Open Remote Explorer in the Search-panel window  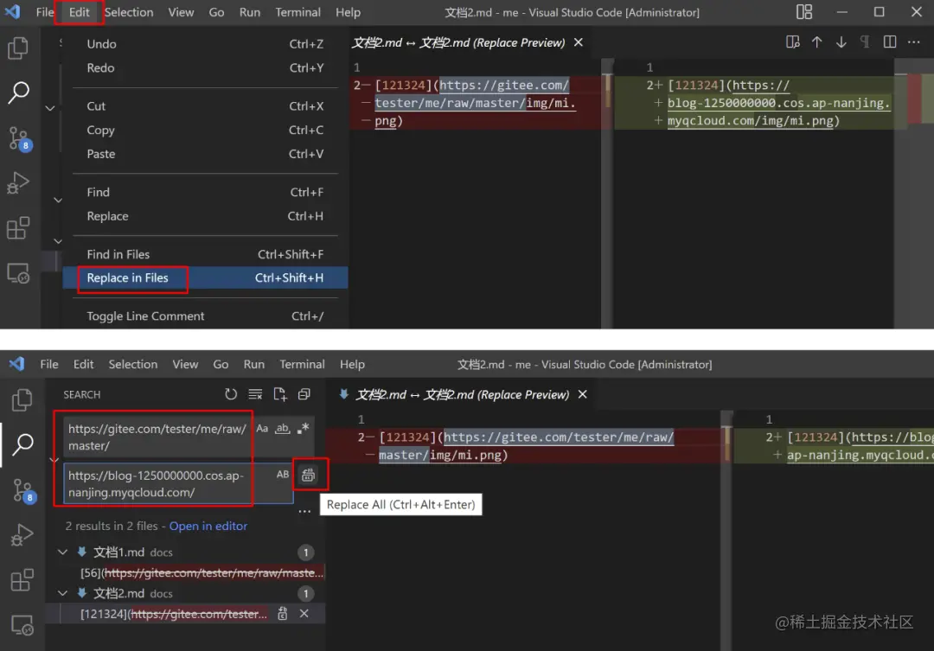[x=22, y=625]
